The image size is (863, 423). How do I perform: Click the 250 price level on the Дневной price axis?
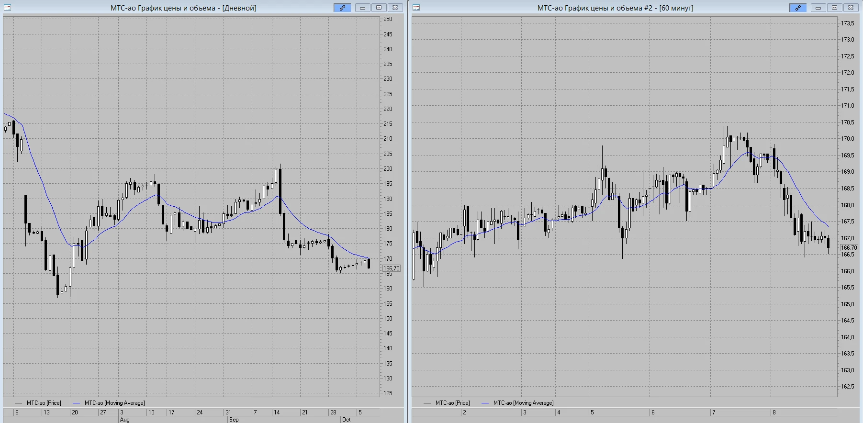388,19
